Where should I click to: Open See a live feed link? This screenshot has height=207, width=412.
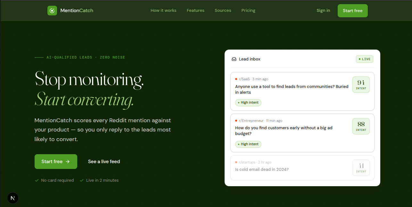[104, 162]
